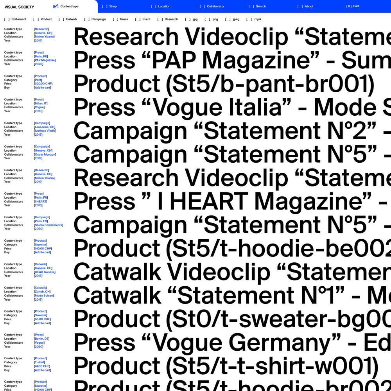Image resolution: width=391 pixels, height=391 pixels.
Task: Enable the Event filter checkbox
Action: pyautogui.click(x=143, y=19)
